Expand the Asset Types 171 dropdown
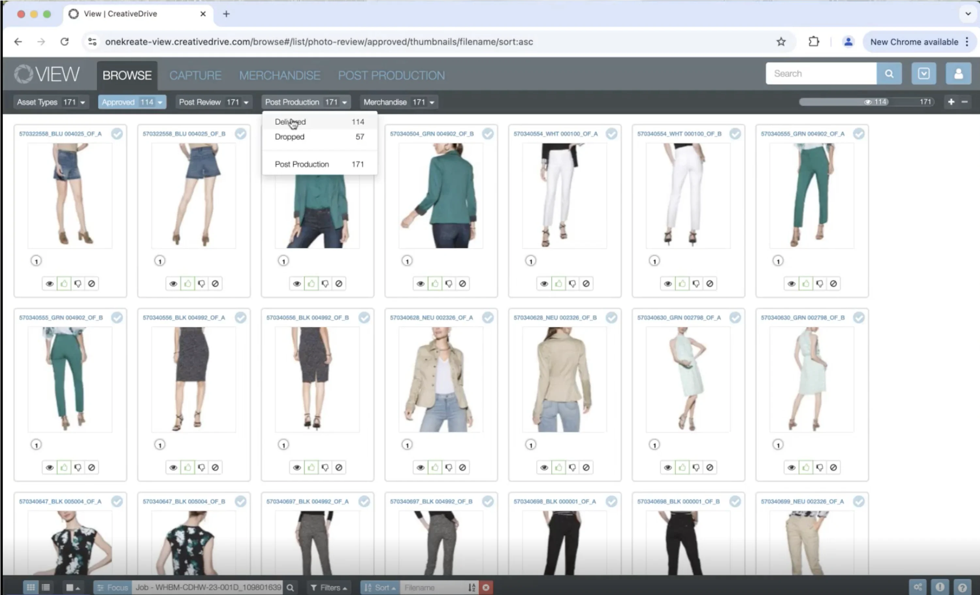Image resolution: width=980 pixels, height=595 pixels. 51,102
